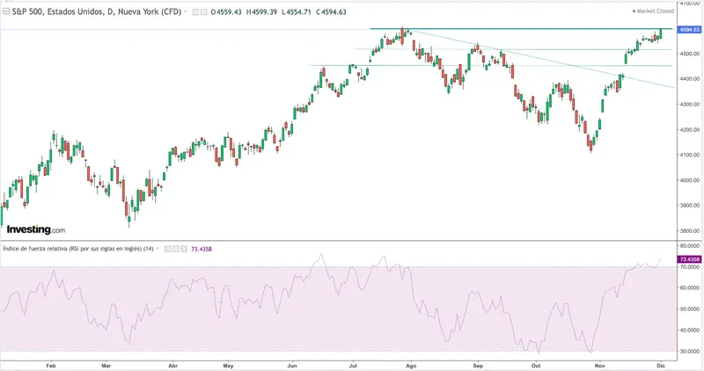Click the 4100.00 price axis label
This screenshot has height=371, width=704.
[x=690, y=155]
